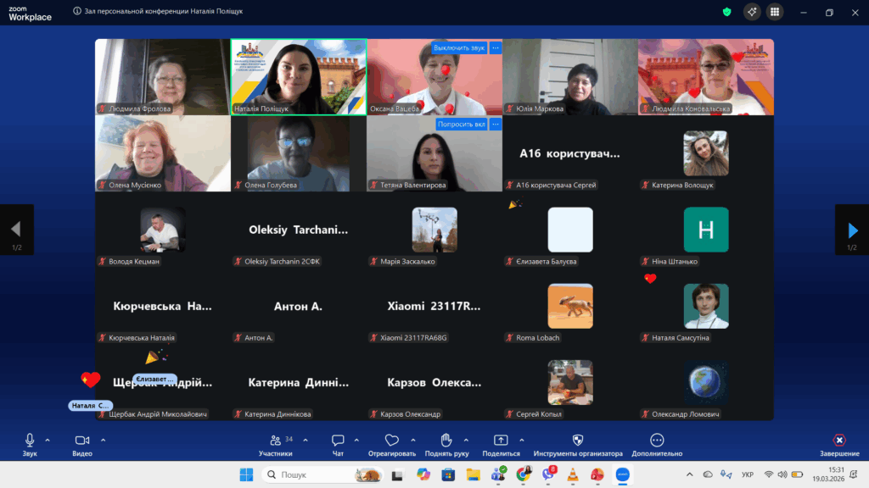Open the three-dot menu on Оксана's tile
Screen dimensions: 869x488
tap(496, 47)
